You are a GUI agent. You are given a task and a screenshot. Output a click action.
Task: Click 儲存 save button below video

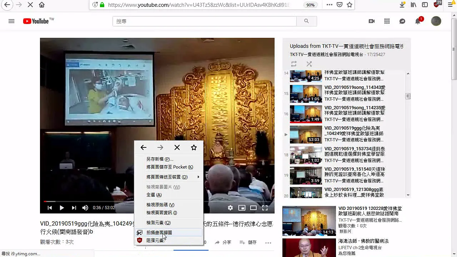pyautogui.click(x=248, y=242)
